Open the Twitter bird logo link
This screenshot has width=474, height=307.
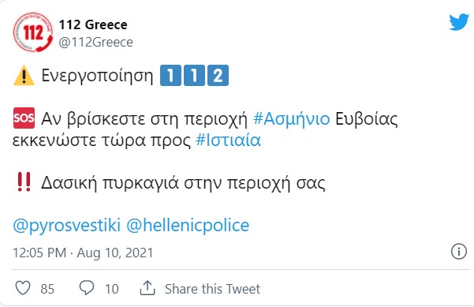(x=459, y=22)
